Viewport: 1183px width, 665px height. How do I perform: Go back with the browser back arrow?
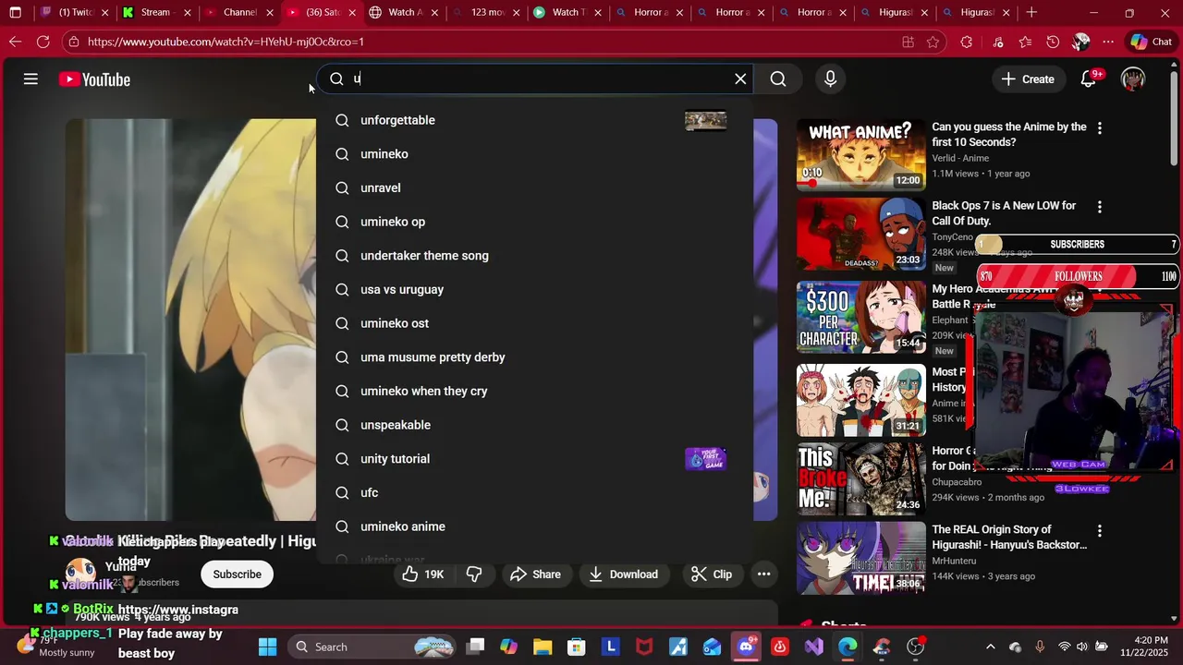coord(15,42)
